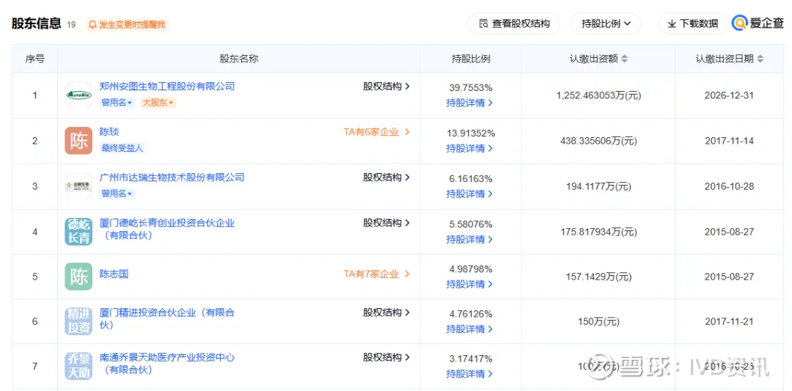
Task: Click the 爱企查 logo icon
Action: [740, 23]
